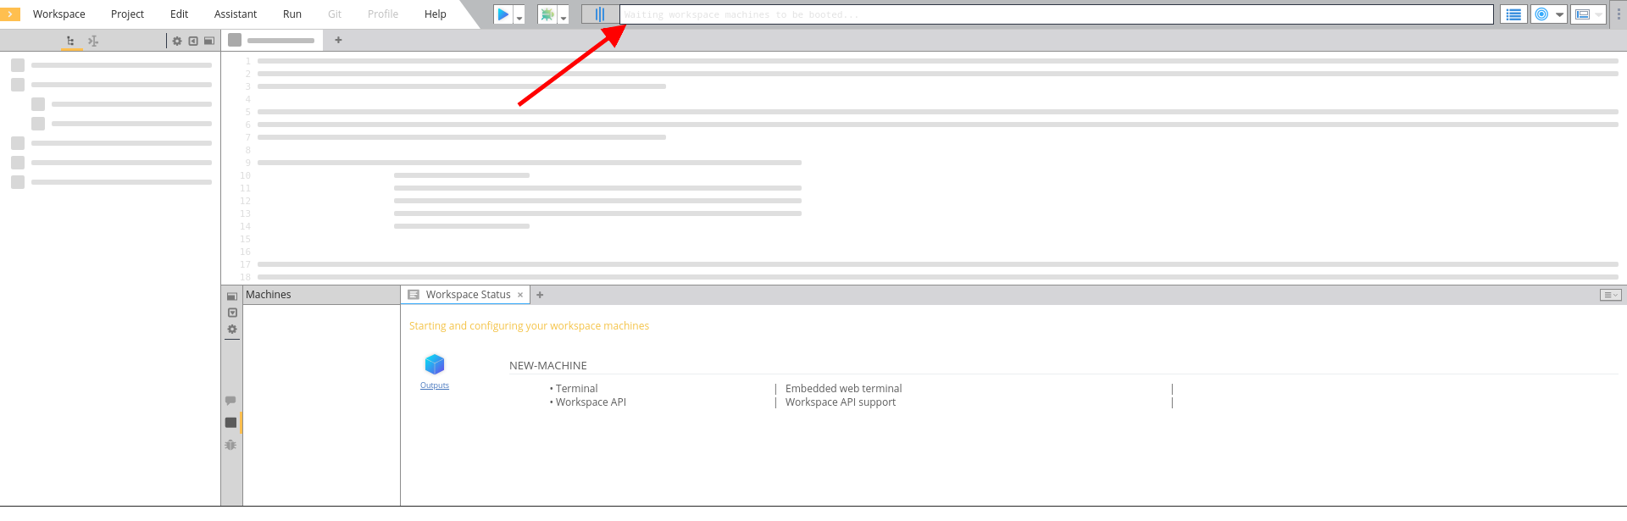This screenshot has height=521, width=1627.
Task: Click the Starting and configuring status message
Action: pos(530,326)
